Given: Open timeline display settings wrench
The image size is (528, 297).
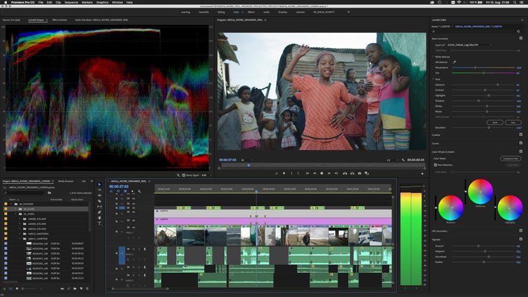Looking at the screenshot, I should [139, 191].
